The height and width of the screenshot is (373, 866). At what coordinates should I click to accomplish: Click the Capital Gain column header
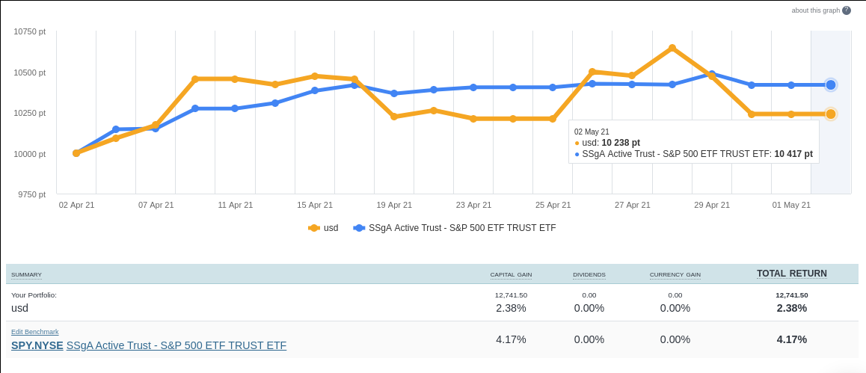point(511,275)
